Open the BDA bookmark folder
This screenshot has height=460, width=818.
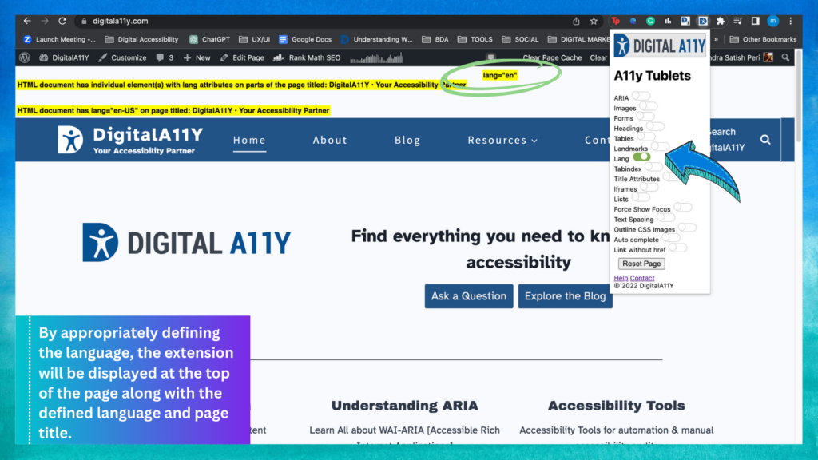click(435, 39)
